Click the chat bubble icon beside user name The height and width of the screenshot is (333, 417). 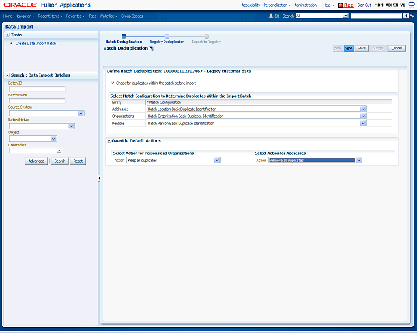[x=411, y=5]
